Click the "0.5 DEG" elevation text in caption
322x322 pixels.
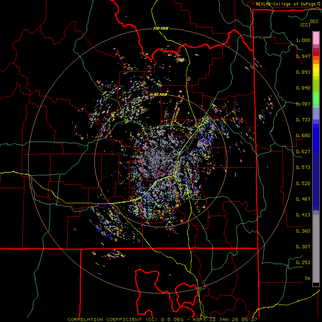tap(172, 319)
